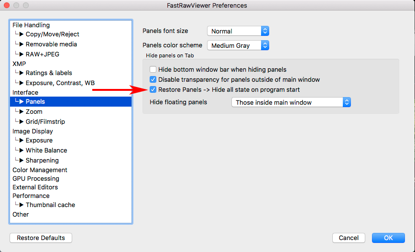
Task: Open the External Editors category
Action: [35, 187]
